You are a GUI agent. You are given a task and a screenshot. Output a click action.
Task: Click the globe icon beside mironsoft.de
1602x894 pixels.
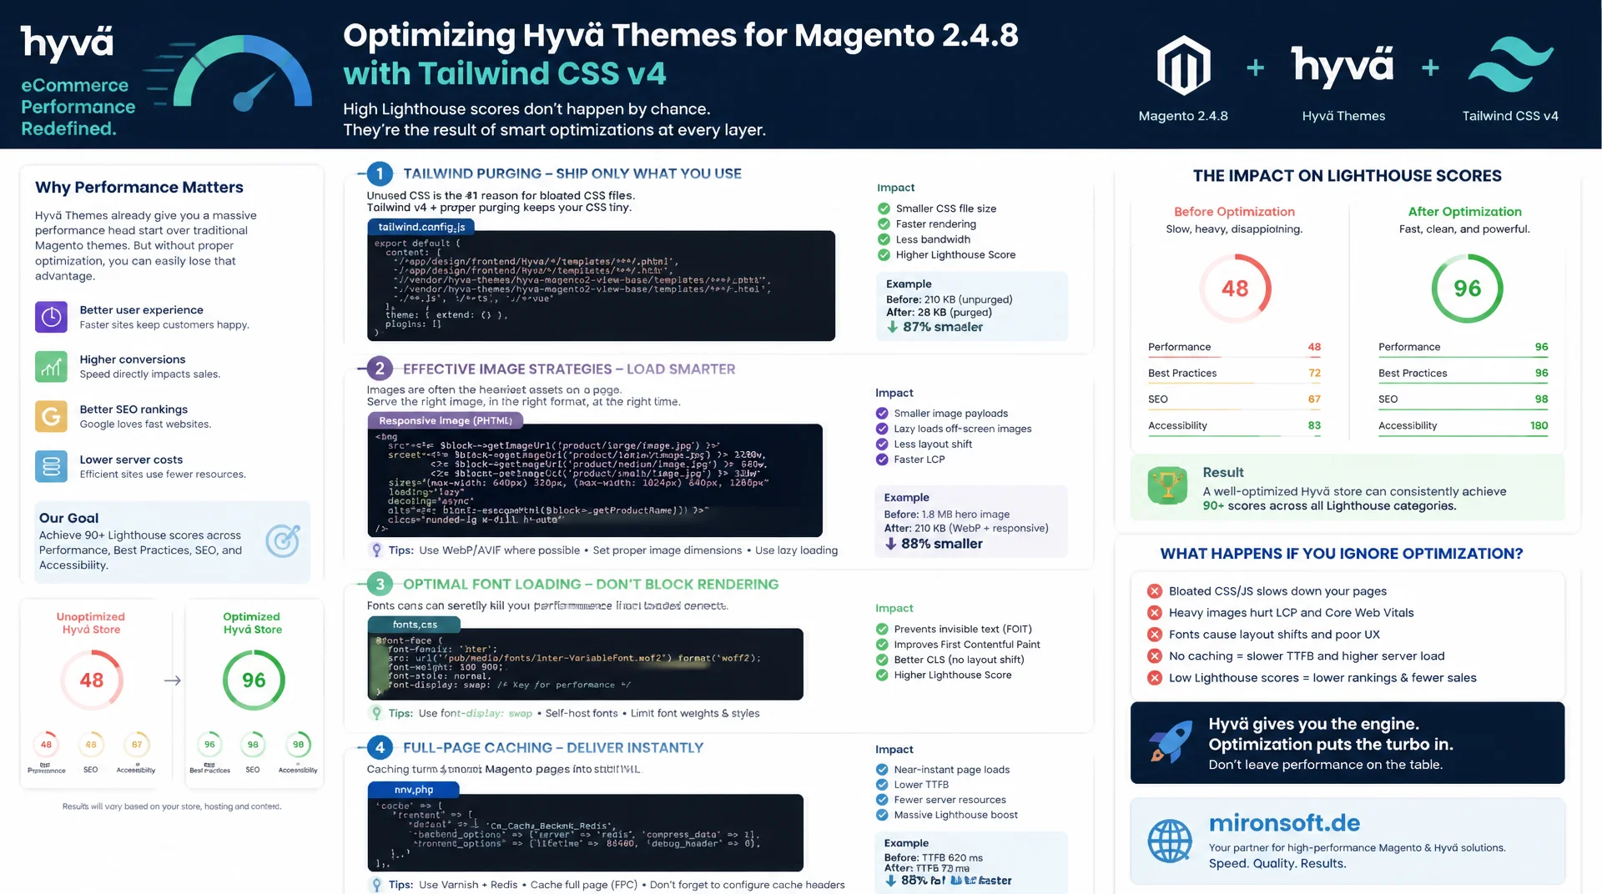(x=1170, y=841)
